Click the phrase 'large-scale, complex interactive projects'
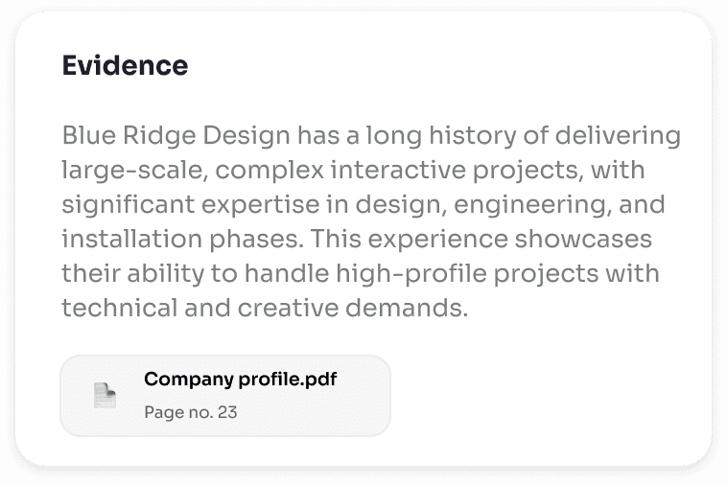The width and height of the screenshot is (727, 485). tap(320, 170)
